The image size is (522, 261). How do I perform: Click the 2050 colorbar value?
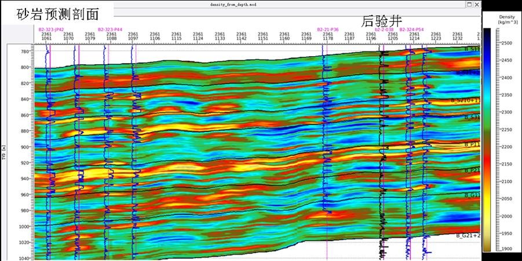click(508, 199)
